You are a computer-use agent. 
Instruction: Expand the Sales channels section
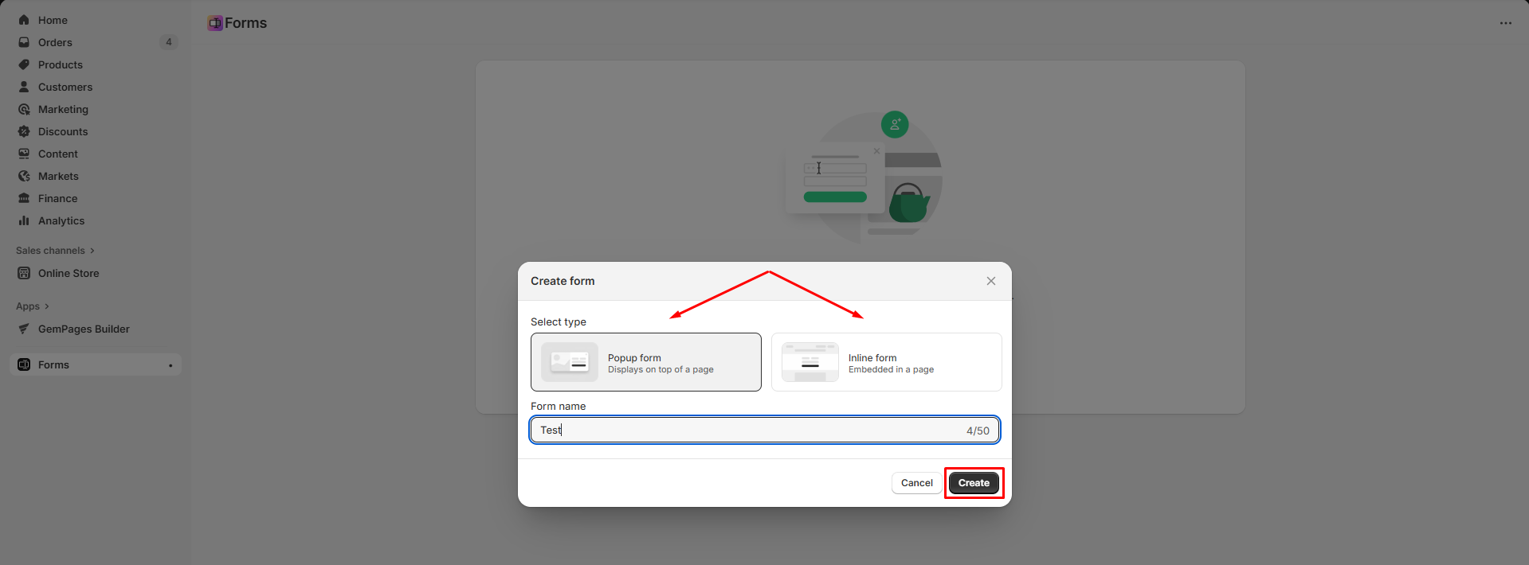point(55,251)
